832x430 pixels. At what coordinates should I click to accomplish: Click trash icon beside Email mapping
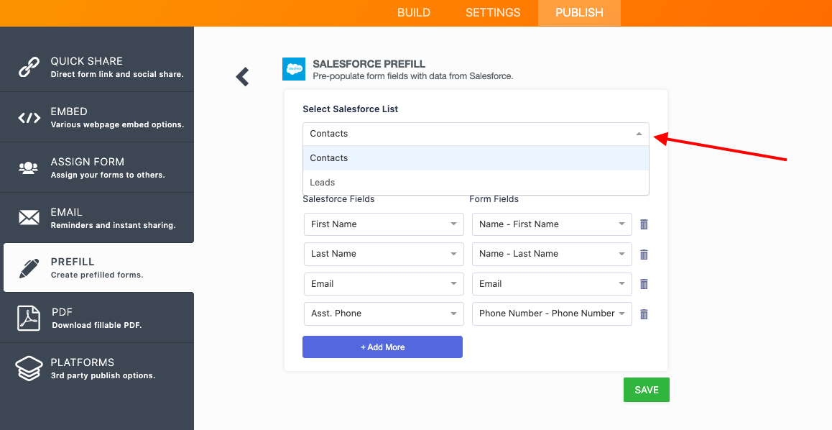(x=644, y=284)
